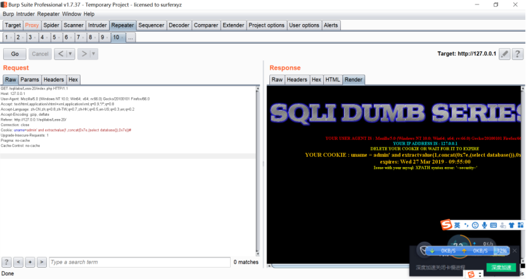
Task: Switch to the Scanner tab
Action: tap(74, 25)
